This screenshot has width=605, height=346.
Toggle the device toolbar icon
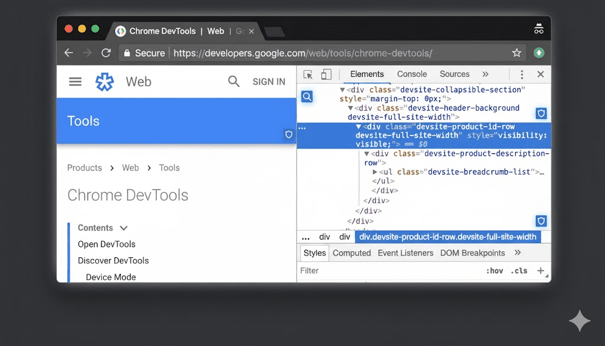coord(326,74)
